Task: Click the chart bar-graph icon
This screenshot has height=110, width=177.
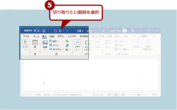Action: [67, 45]
